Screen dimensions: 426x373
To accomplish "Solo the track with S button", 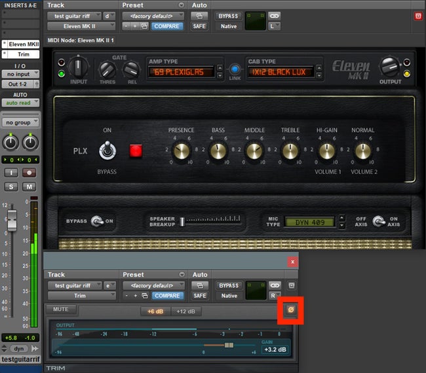I will [11, 186].
